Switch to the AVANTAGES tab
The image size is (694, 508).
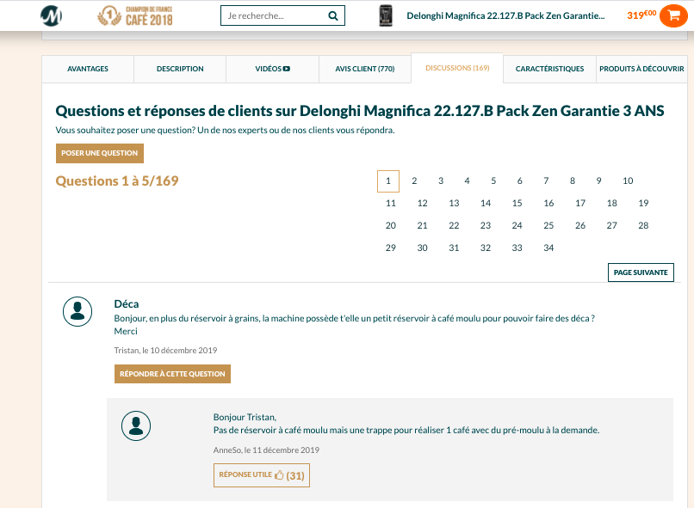coord(88,68)
